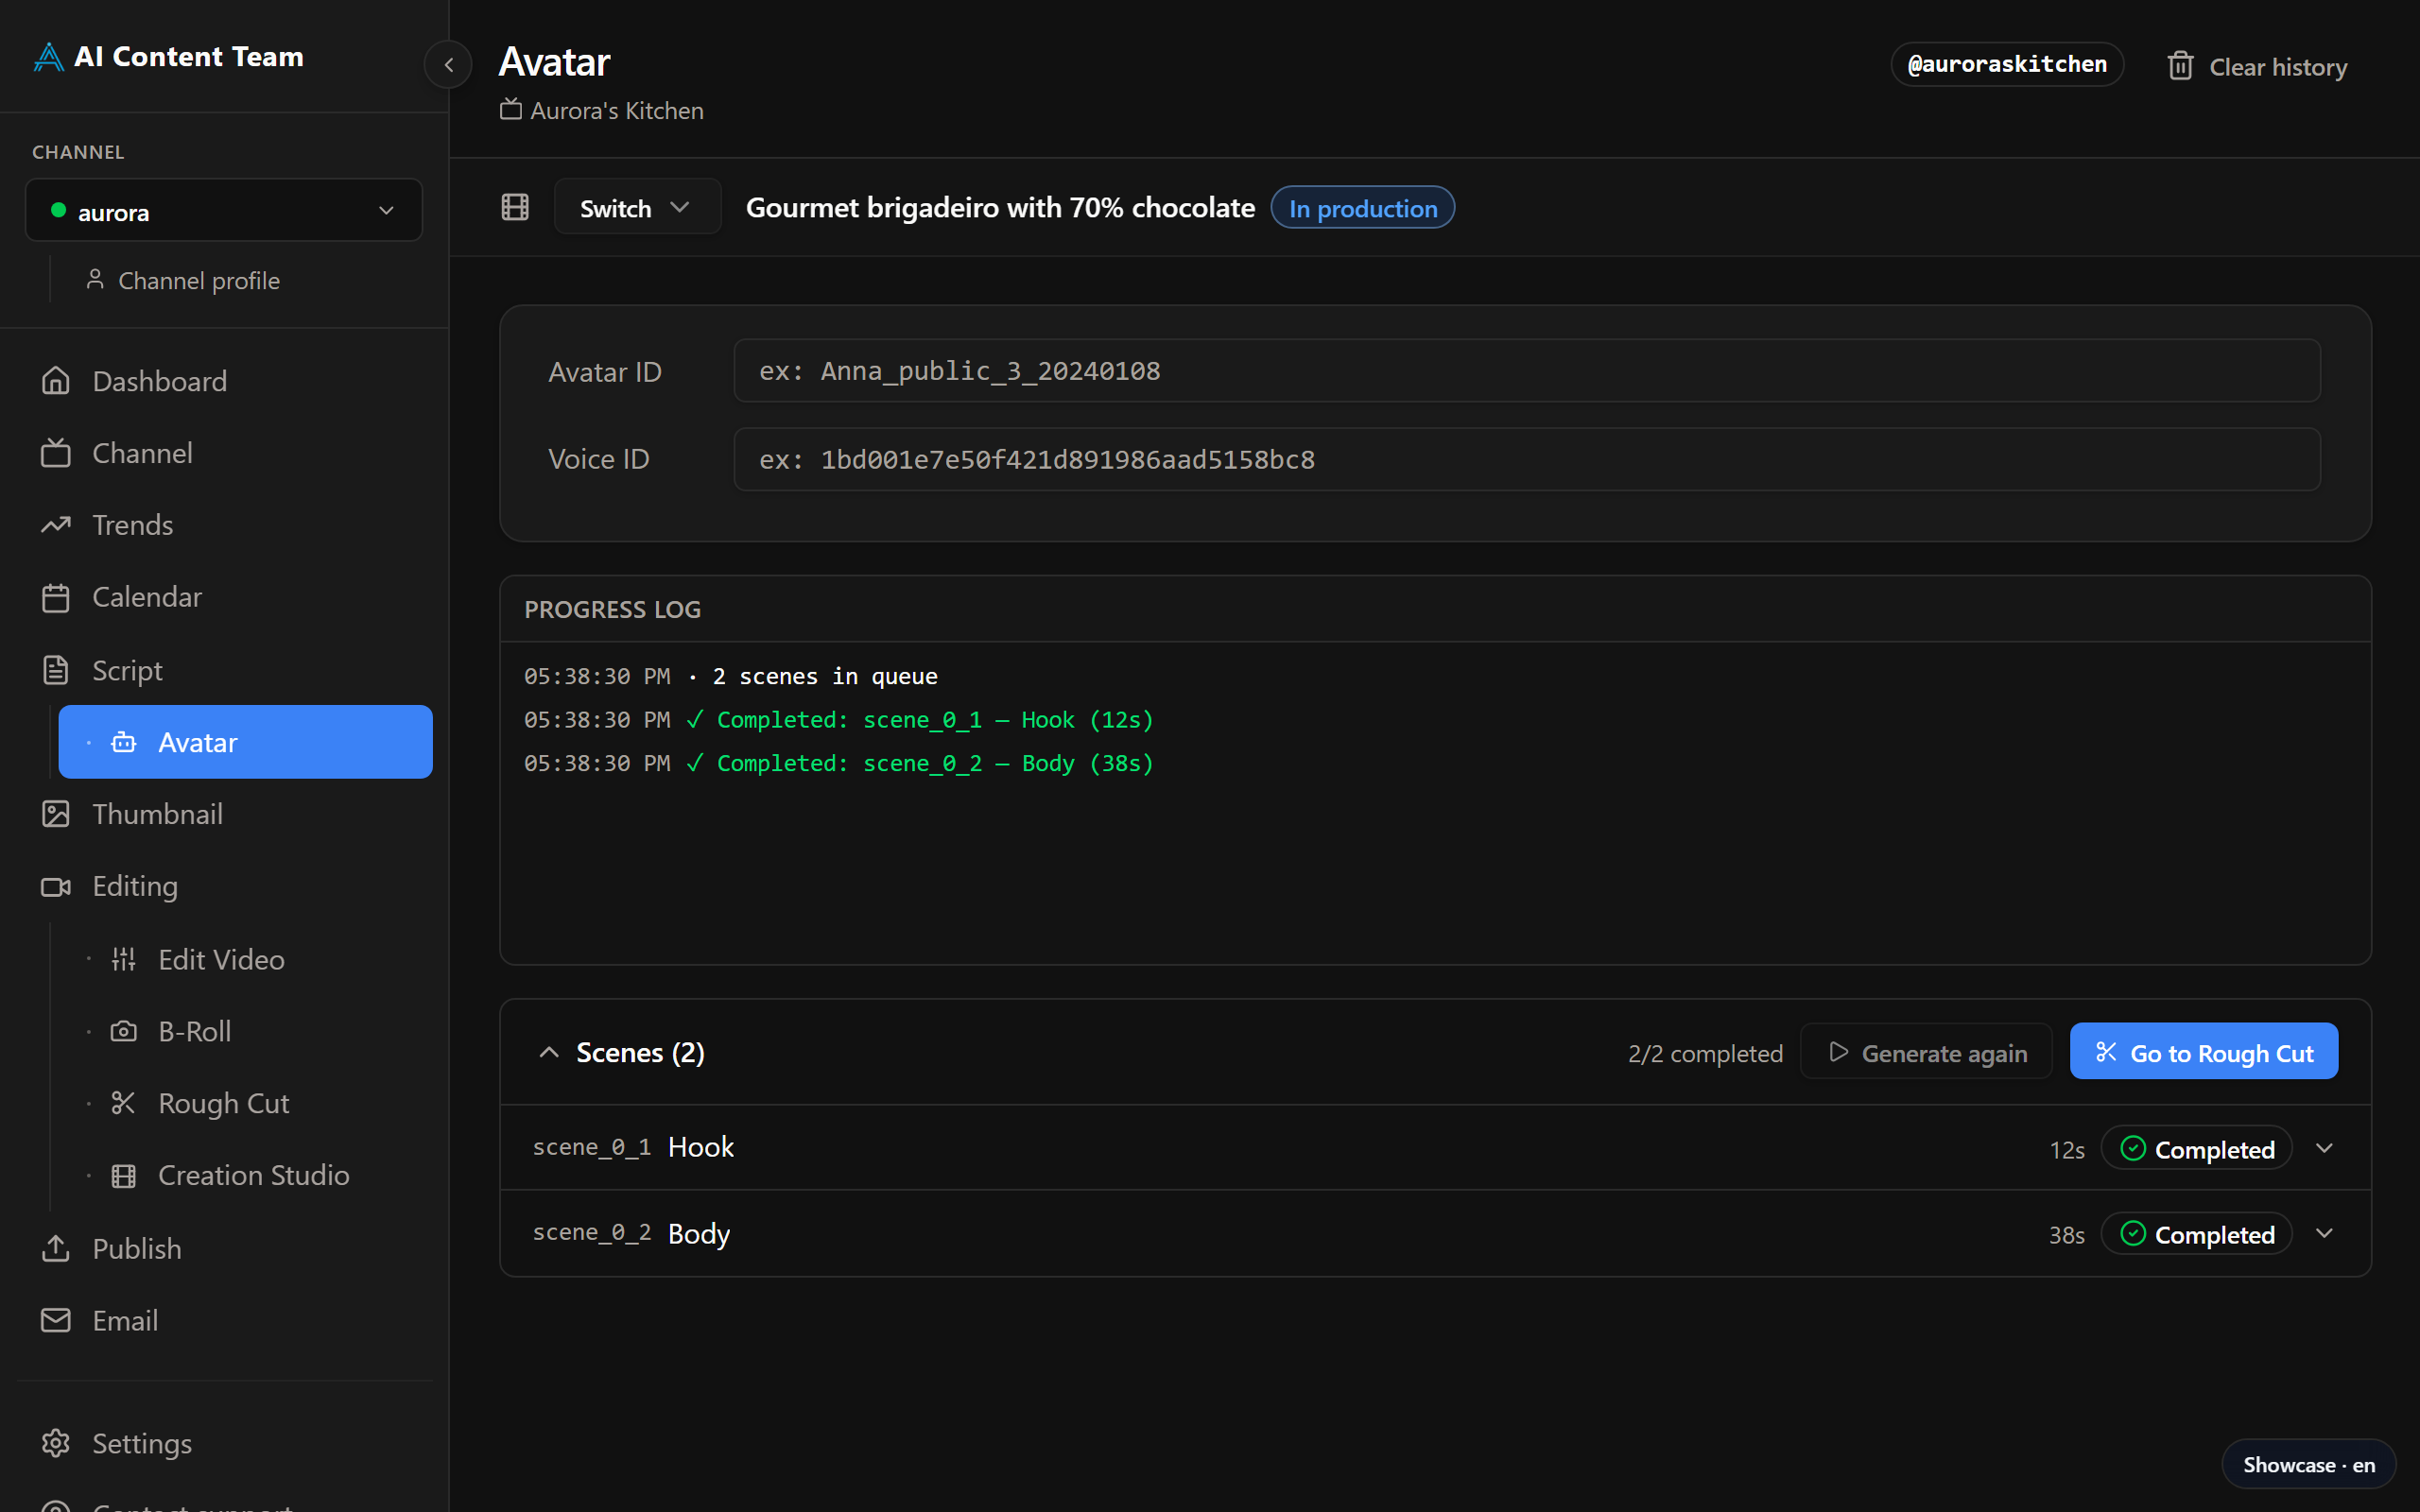
Task: Click the play icon on Generate again
Action: click(x=1838, y=1052)
